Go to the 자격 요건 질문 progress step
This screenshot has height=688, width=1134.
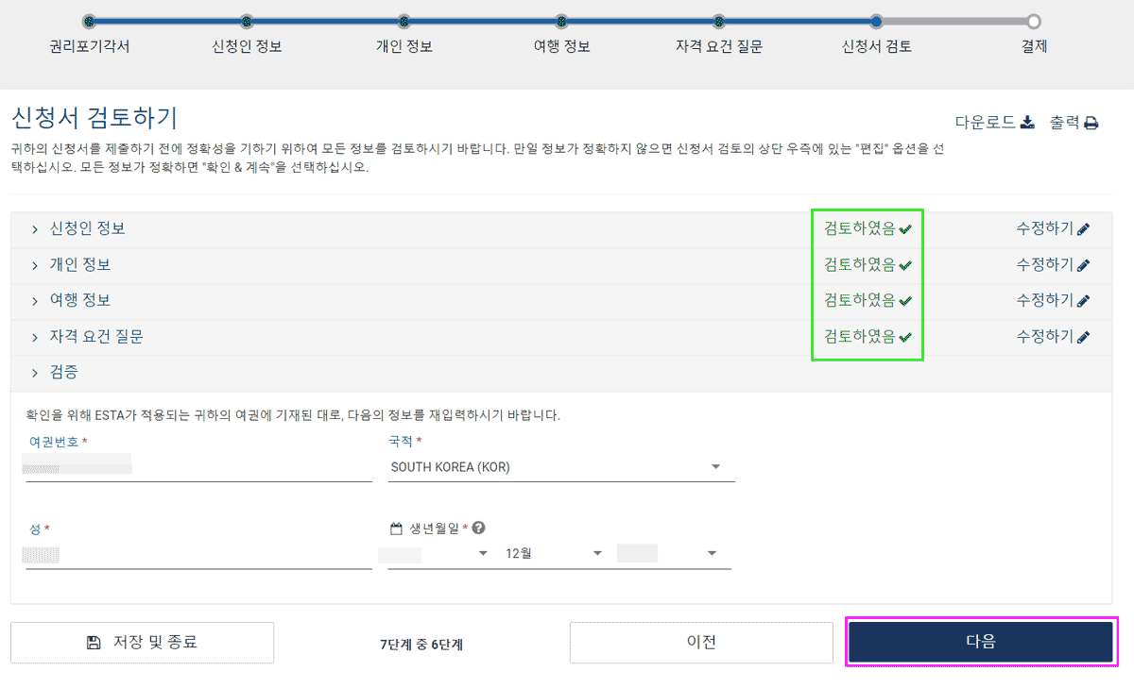pos(718,21)
